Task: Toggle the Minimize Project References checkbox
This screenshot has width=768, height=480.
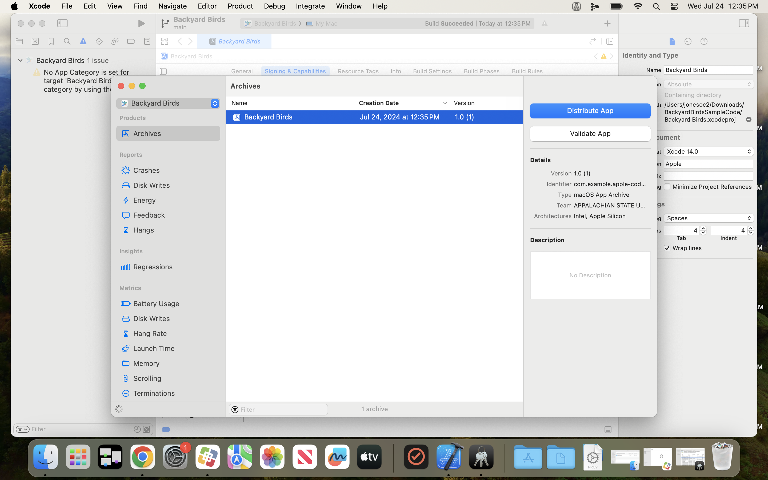Action: click(667, 187)
